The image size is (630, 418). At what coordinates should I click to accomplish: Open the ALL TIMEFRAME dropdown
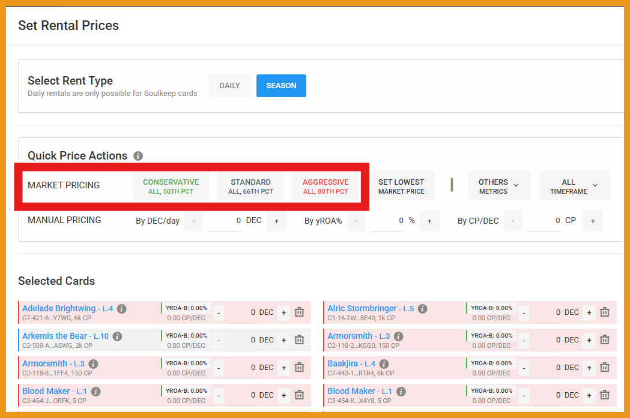(x=574, y=186)
